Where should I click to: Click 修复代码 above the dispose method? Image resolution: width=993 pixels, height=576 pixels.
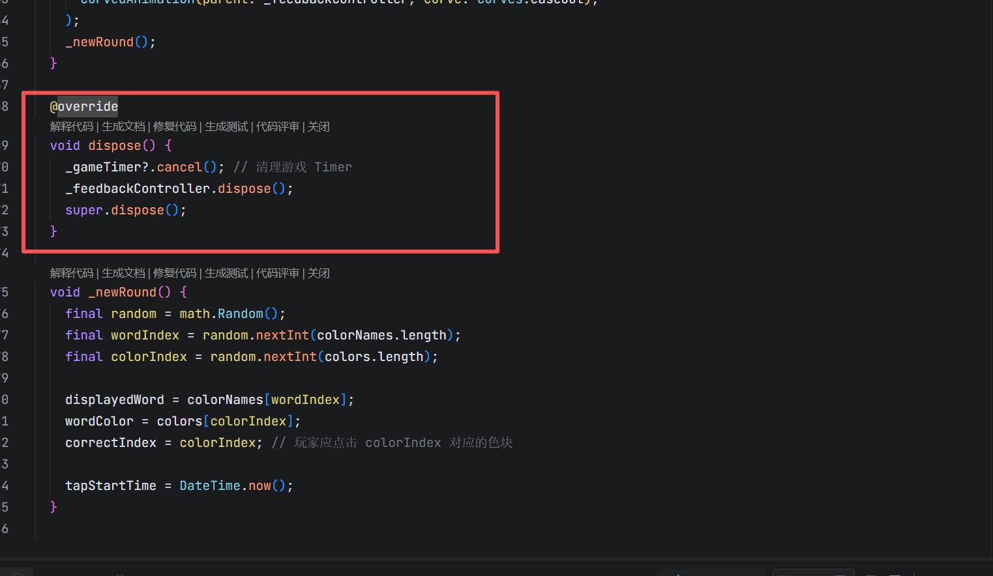[175, 126]
